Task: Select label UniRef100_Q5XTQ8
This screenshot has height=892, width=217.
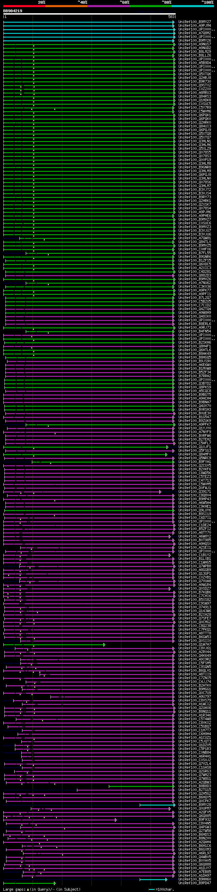Action: (x=195, y=134)
